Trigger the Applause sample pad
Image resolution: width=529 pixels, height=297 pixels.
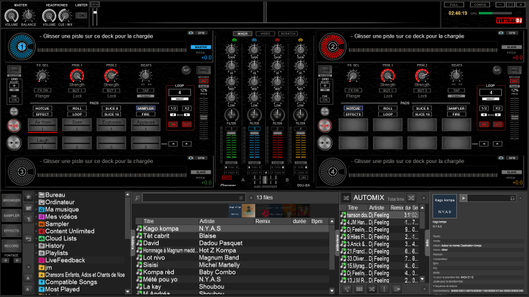[x=145, y=125]
